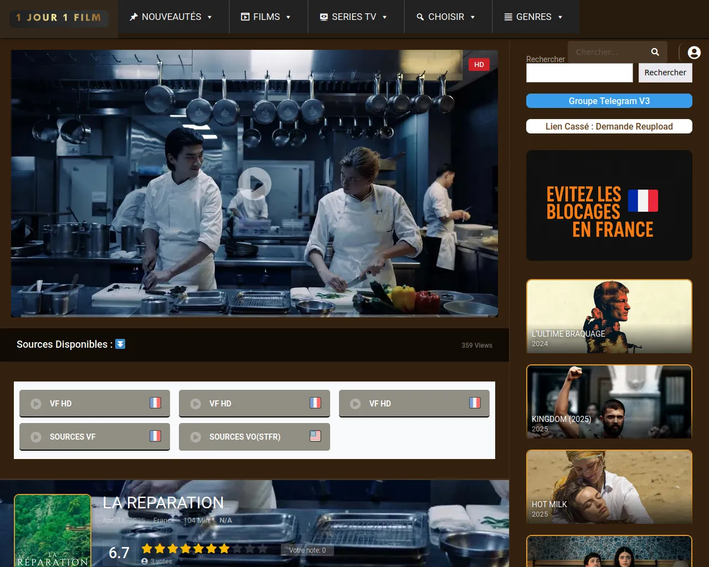Choose the second VF HD source
The image size is (709, 567).
tap(254, 404)
